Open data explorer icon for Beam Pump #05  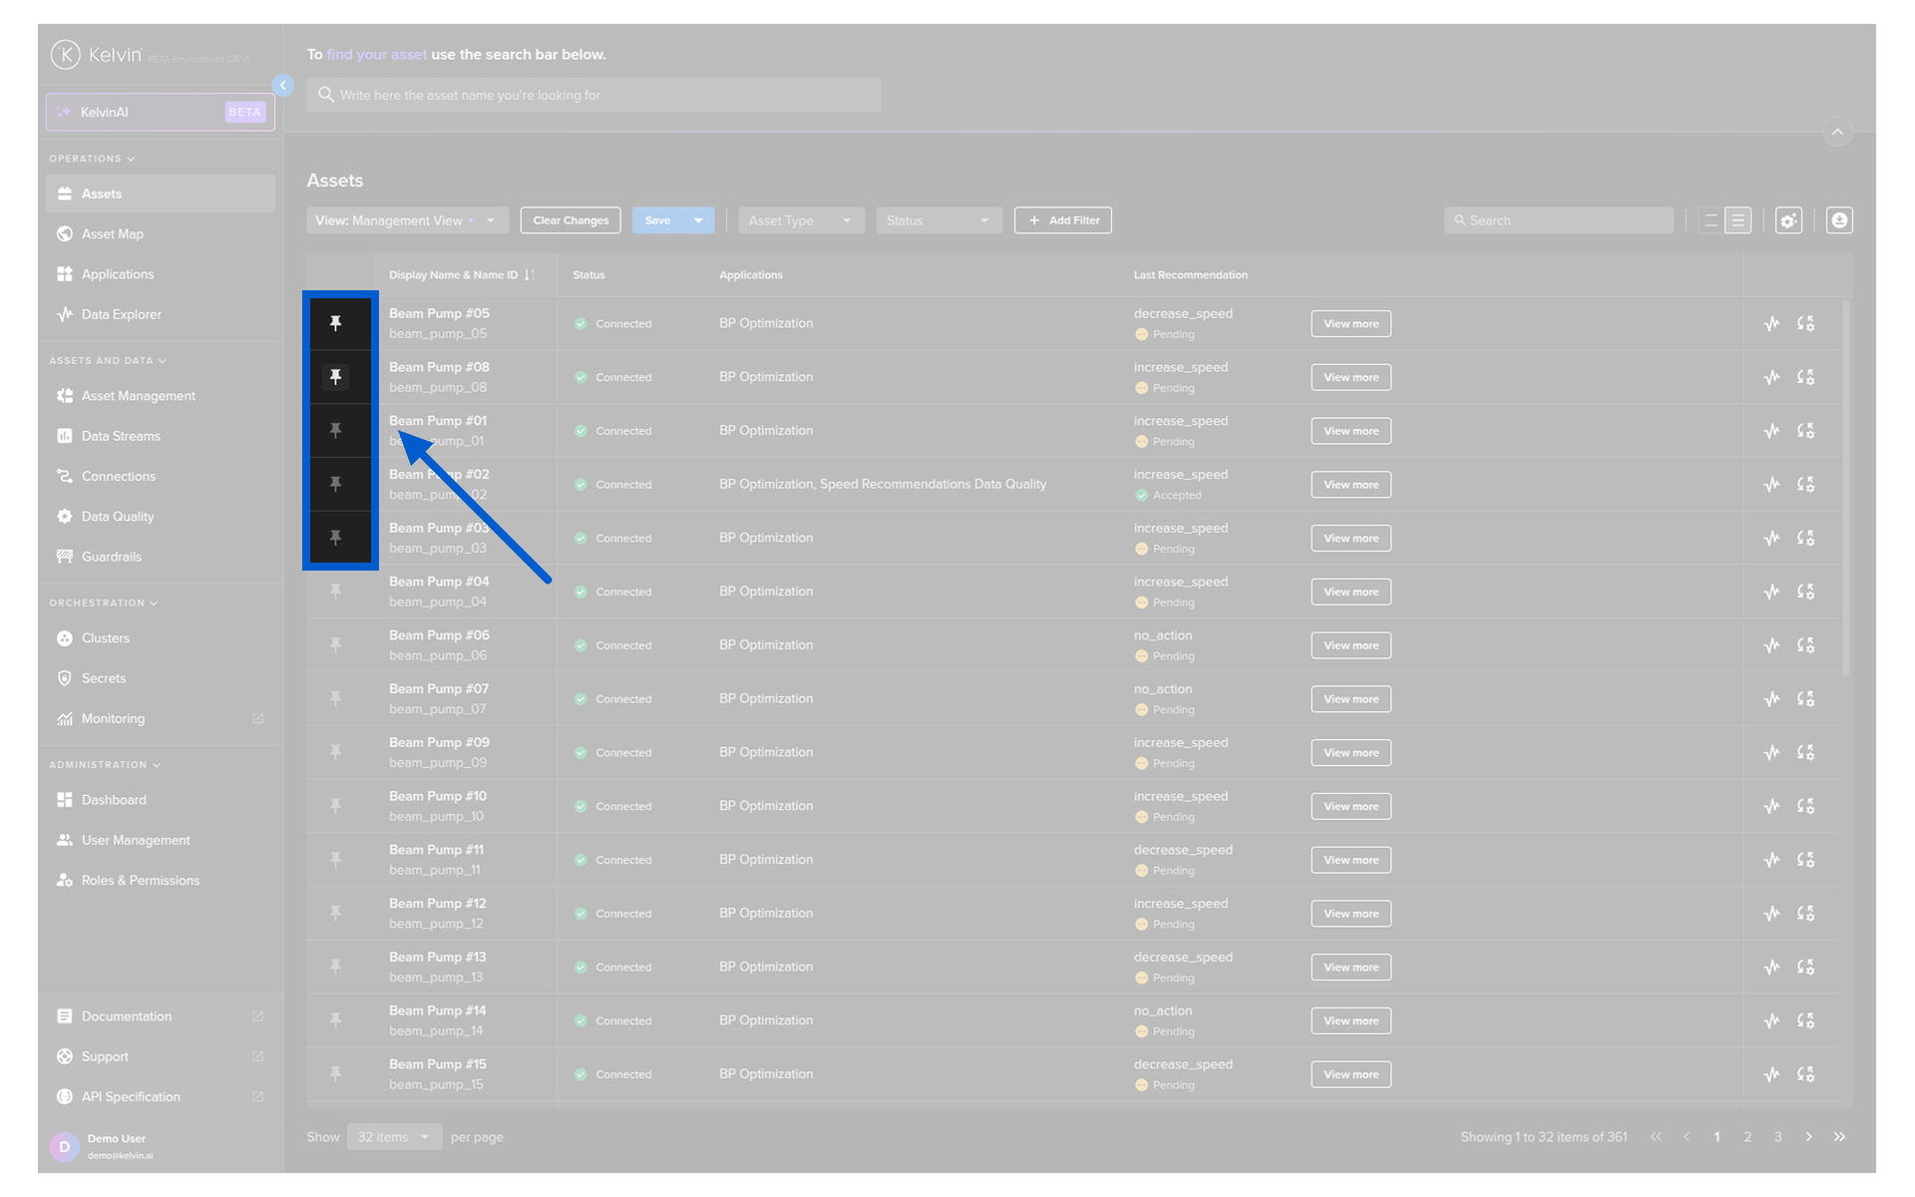point(1771,323)
